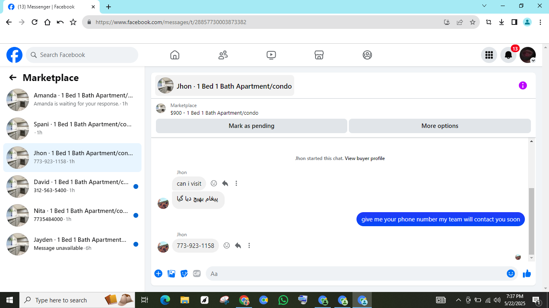Attach a photo using the image icon
The image size is (549, 308).
click(x=171, y=274)
